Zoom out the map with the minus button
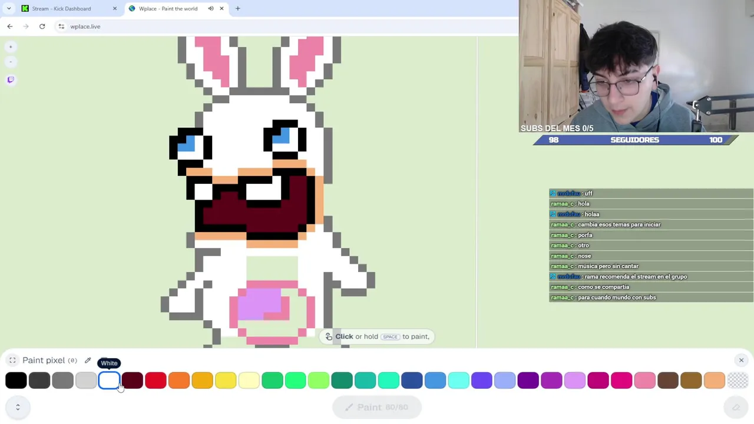Viewport: 754px width, 424px height. pos(11,61)
